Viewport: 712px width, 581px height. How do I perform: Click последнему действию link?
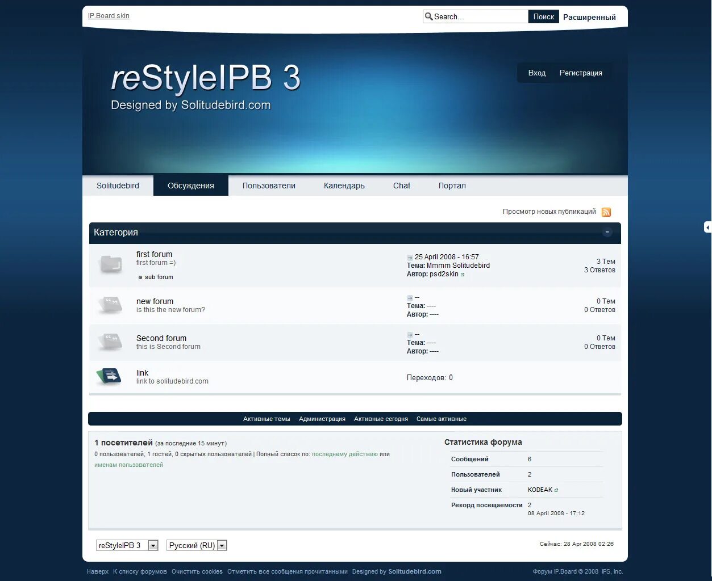click(345, 454)
